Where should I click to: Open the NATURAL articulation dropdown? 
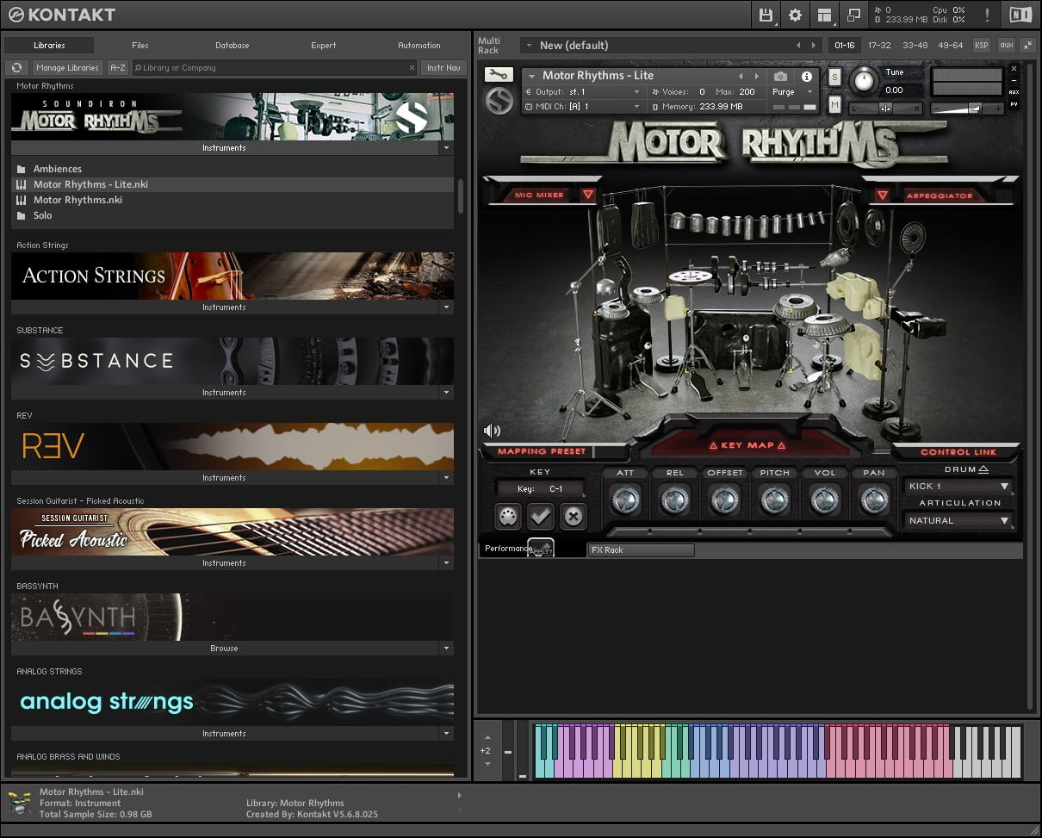tap(958, 520)
